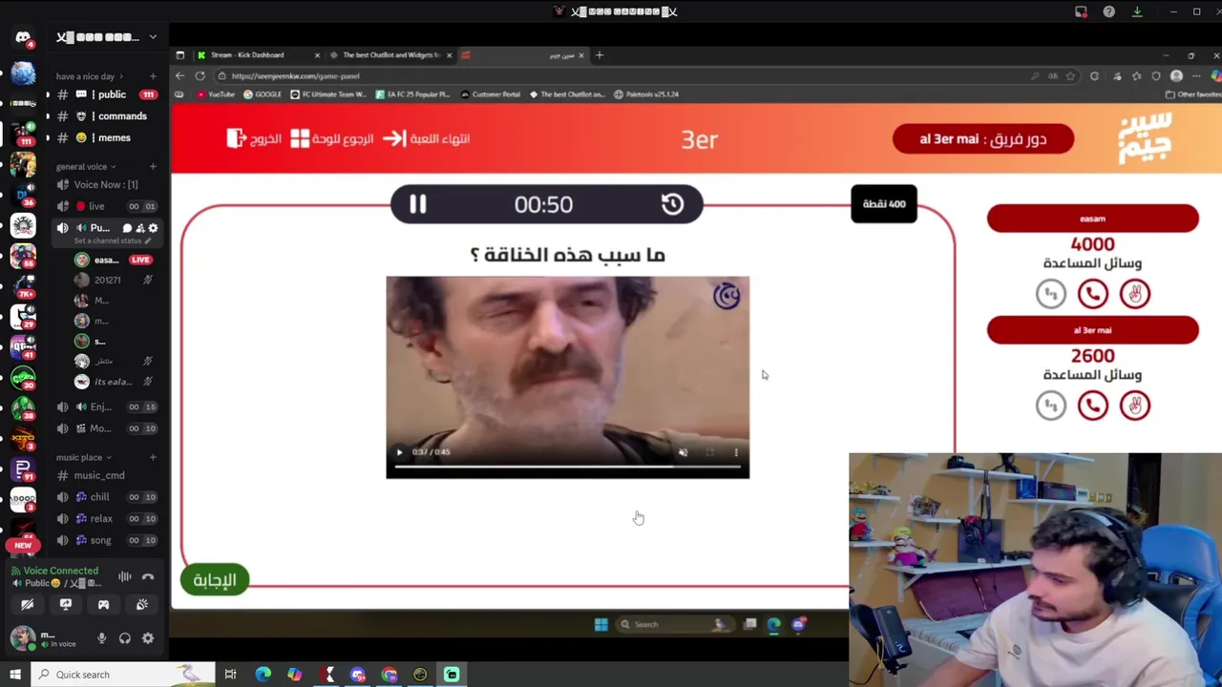Screen dimensions: 1222x687
Task: Use easam team's swap lifeline
Action: click(x=1051, y=294)
